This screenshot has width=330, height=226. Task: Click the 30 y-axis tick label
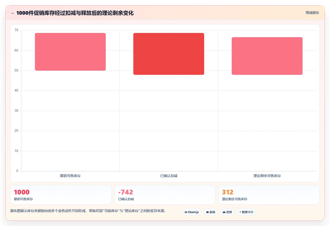[16, 111]
